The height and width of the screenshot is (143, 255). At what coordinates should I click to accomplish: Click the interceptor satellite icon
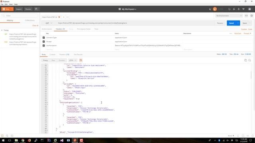coord(210,9)
